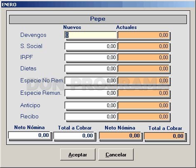Screen dimensions: 196x168
Task: Click the orange Total a Cobrar field
Action: (x=164, y=136)
